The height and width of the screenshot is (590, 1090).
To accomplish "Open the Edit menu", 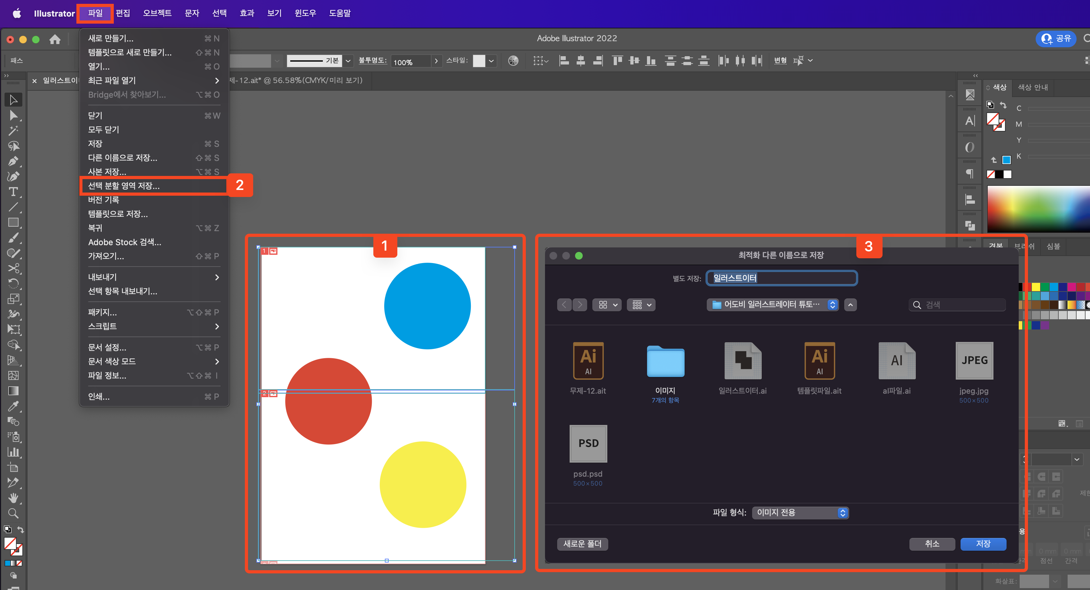I will (123, 13).
